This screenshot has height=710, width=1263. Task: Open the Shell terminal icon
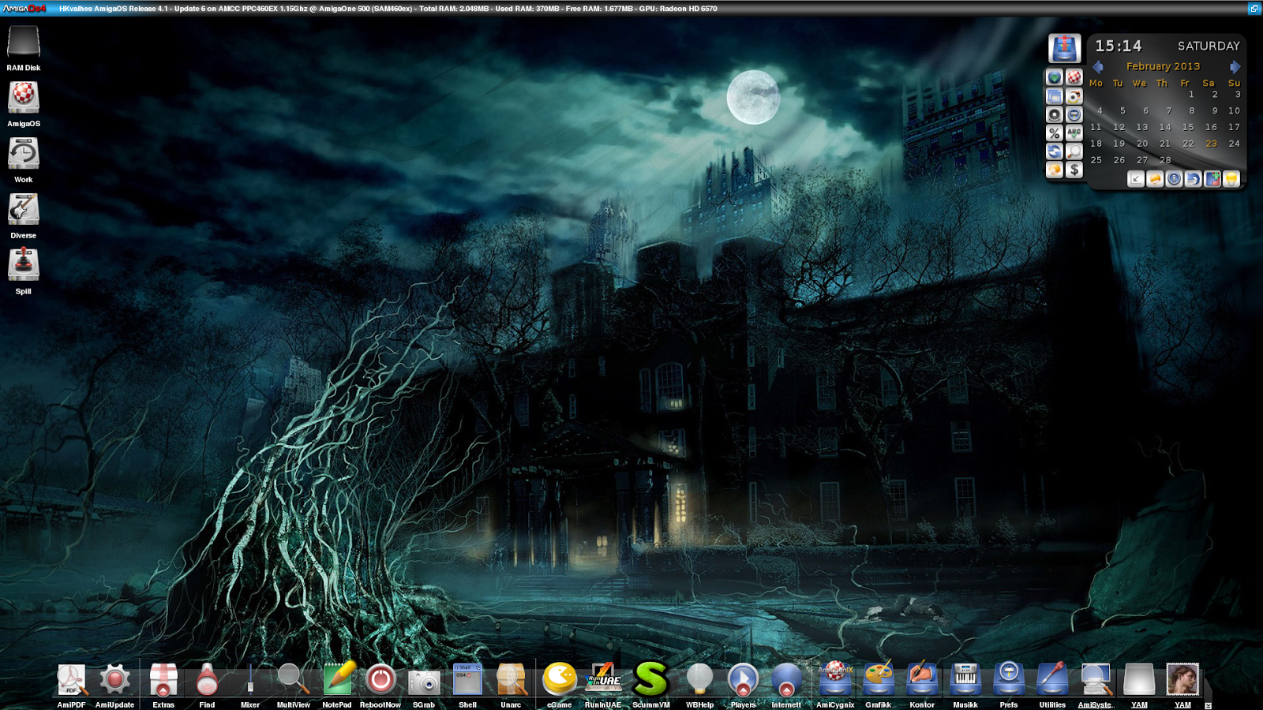tap(467, 679)
